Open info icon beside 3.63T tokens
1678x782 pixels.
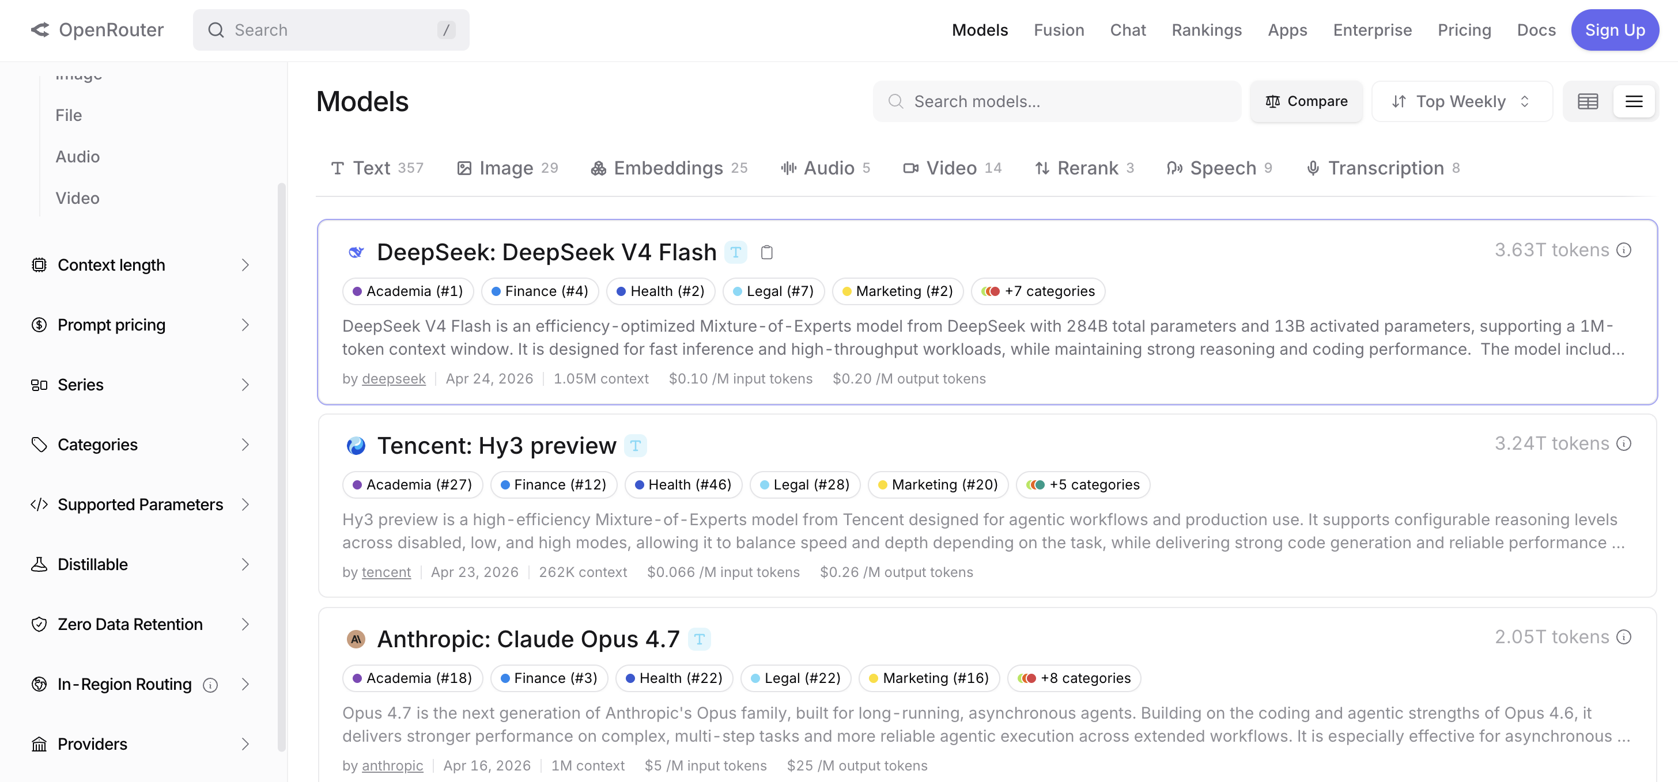tap(1624, 250)
